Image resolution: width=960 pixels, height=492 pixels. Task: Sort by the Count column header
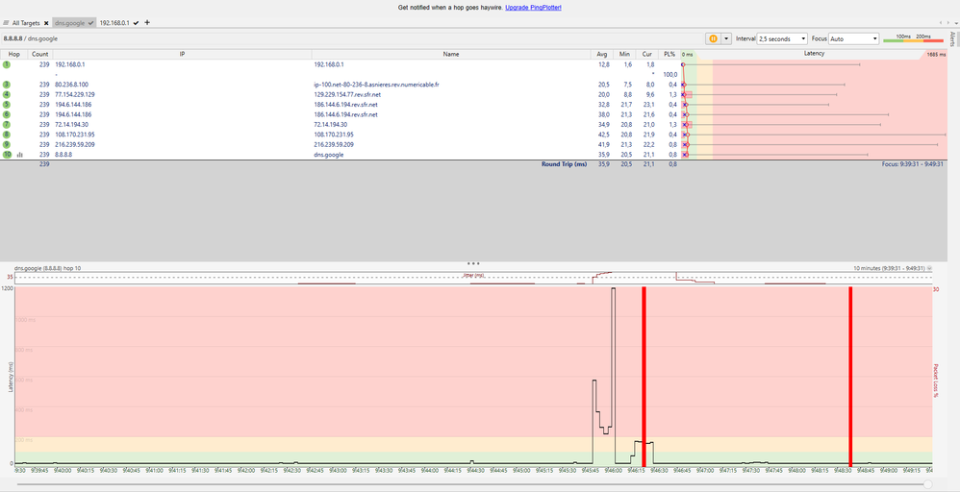[40, 54]
